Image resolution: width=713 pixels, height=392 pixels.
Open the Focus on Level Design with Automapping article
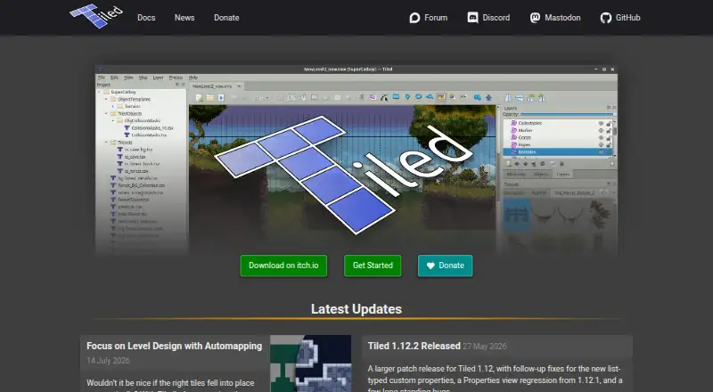pyautogui.click(x=174, y=346)
